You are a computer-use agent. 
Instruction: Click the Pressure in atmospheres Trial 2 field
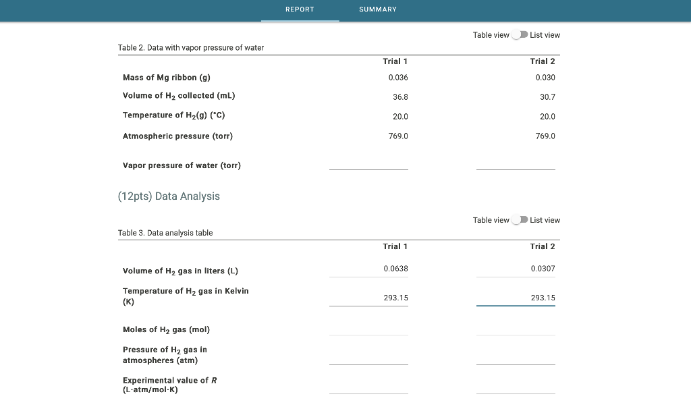516,359
